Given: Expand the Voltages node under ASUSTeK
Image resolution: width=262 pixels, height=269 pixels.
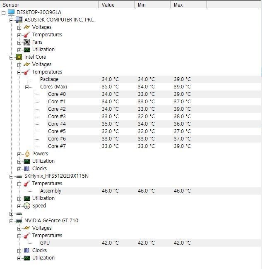Looking at the screenshot, I should click(19, 27).
